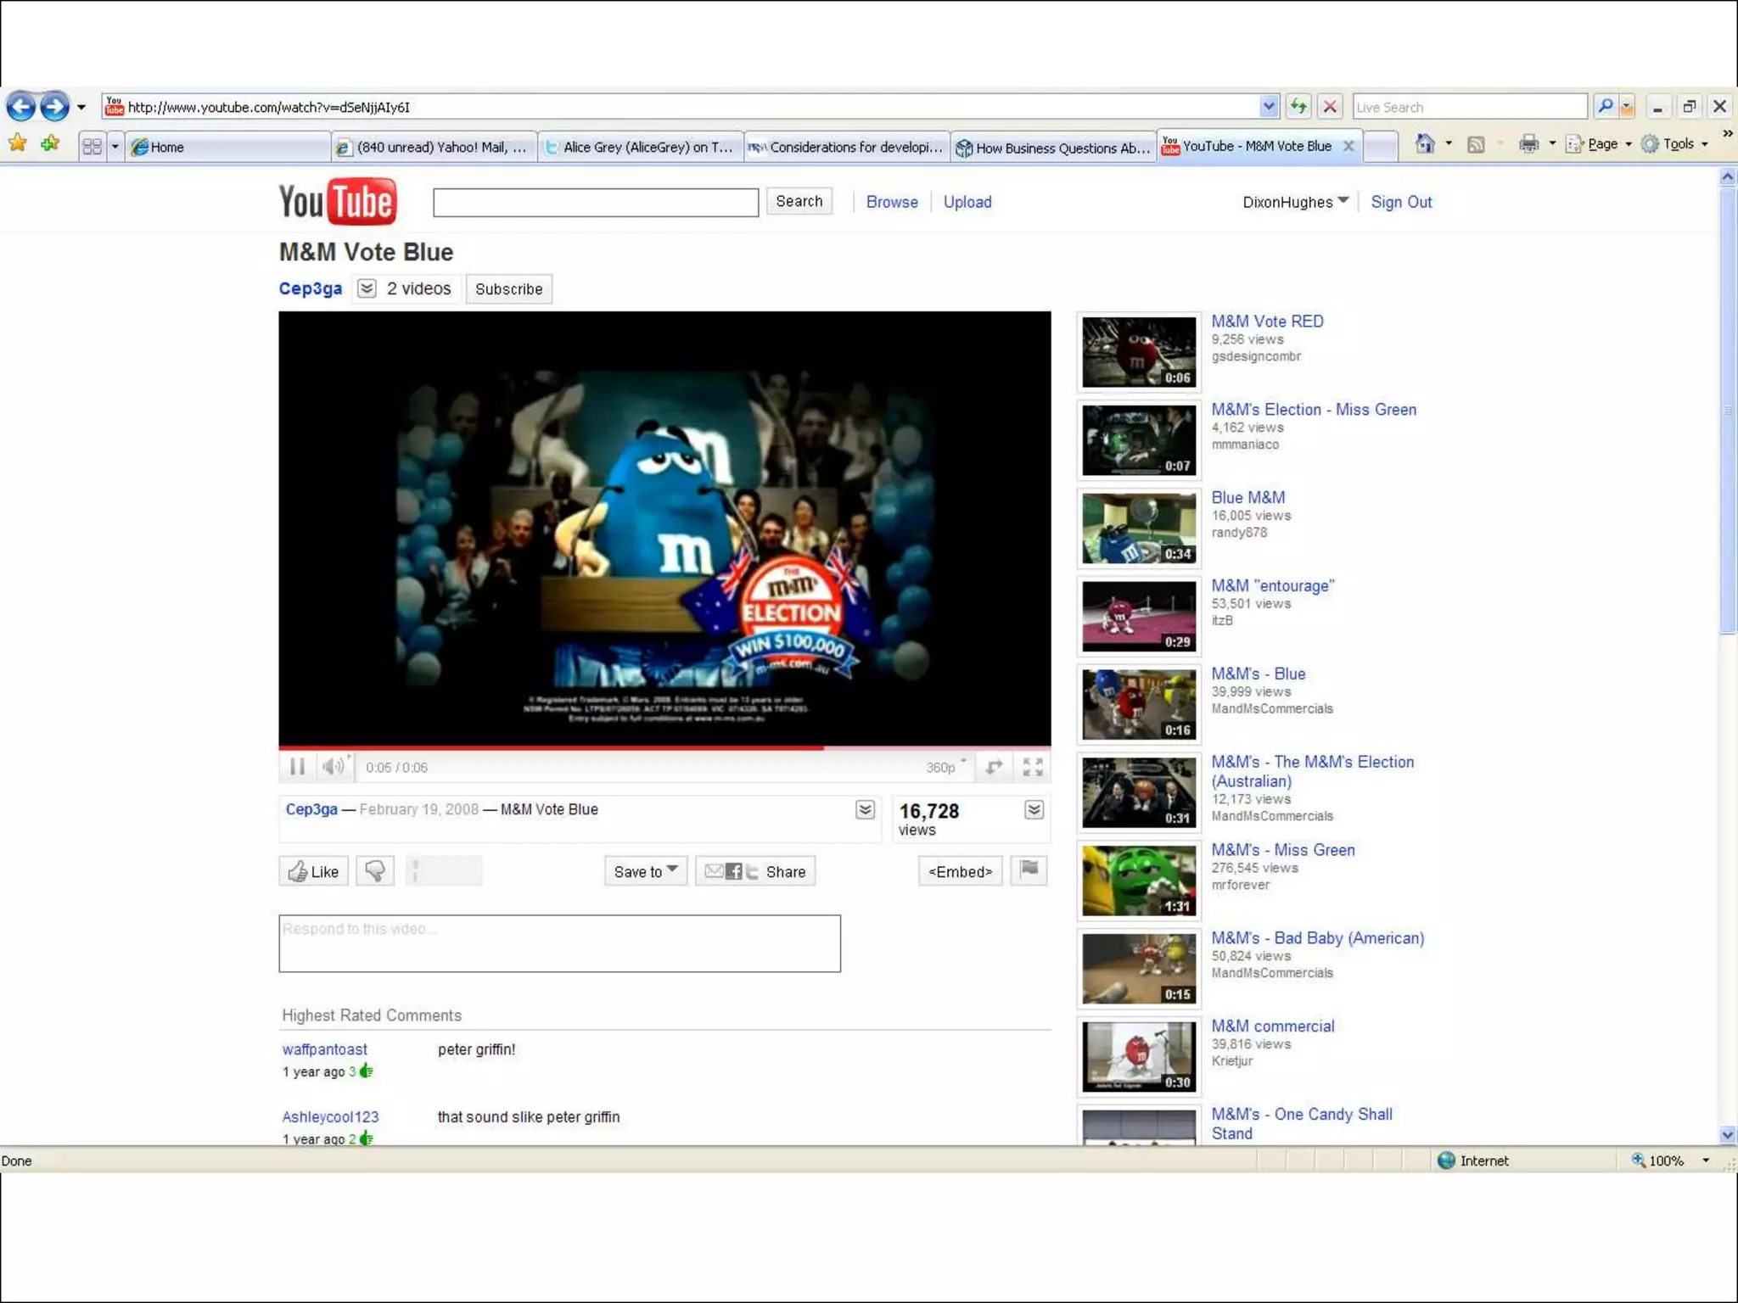Open Add to Favorites star icon
The image size is (1738, 1303).
coord(50,144)
